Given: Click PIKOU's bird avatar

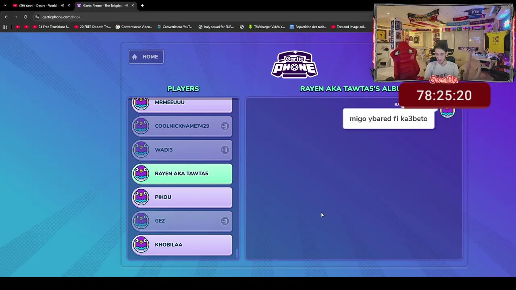Looking at the screenshot, I should 141,197.
